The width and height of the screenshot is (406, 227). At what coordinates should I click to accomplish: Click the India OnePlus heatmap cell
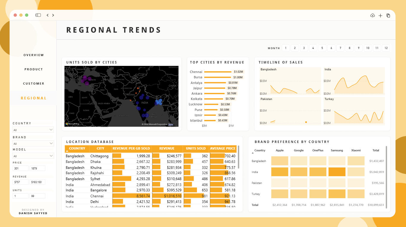point(318,172)
